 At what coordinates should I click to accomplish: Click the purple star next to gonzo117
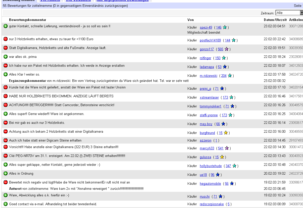coord(227,49)
